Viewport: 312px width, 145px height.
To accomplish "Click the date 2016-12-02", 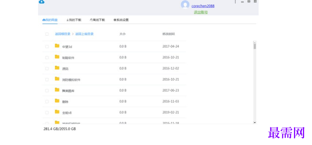I will (171, 68).
